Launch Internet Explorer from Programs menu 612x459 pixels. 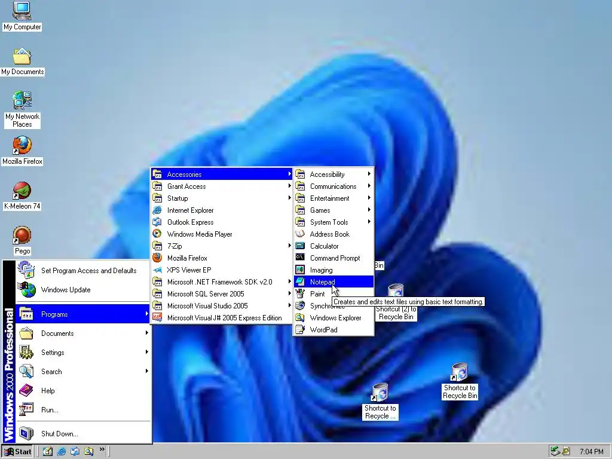click(222, 210)
